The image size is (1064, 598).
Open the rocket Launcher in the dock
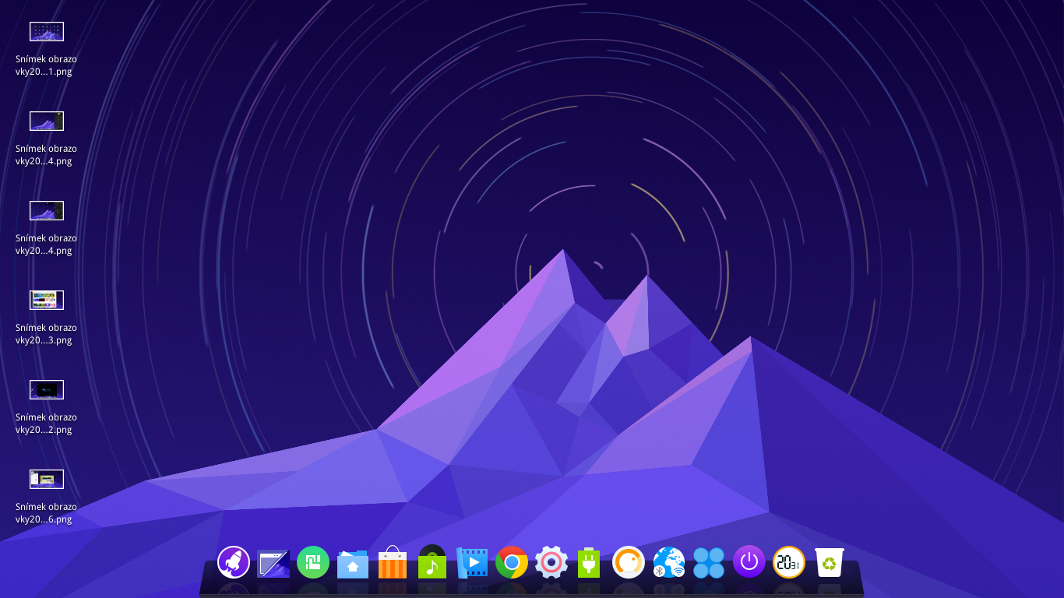point(234,562)
